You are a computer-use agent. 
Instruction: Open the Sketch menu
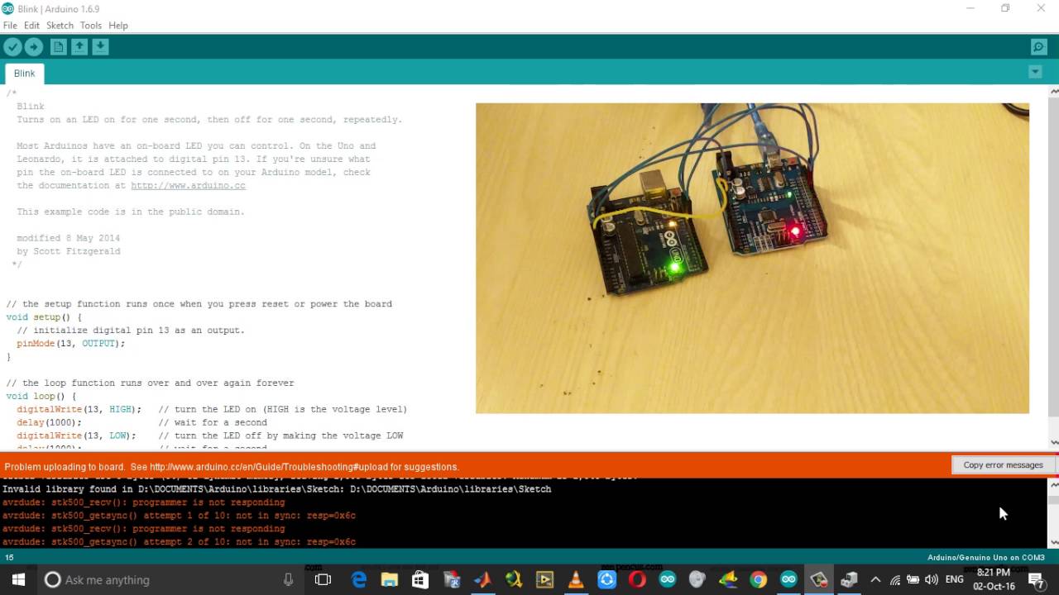click(60, 26)
